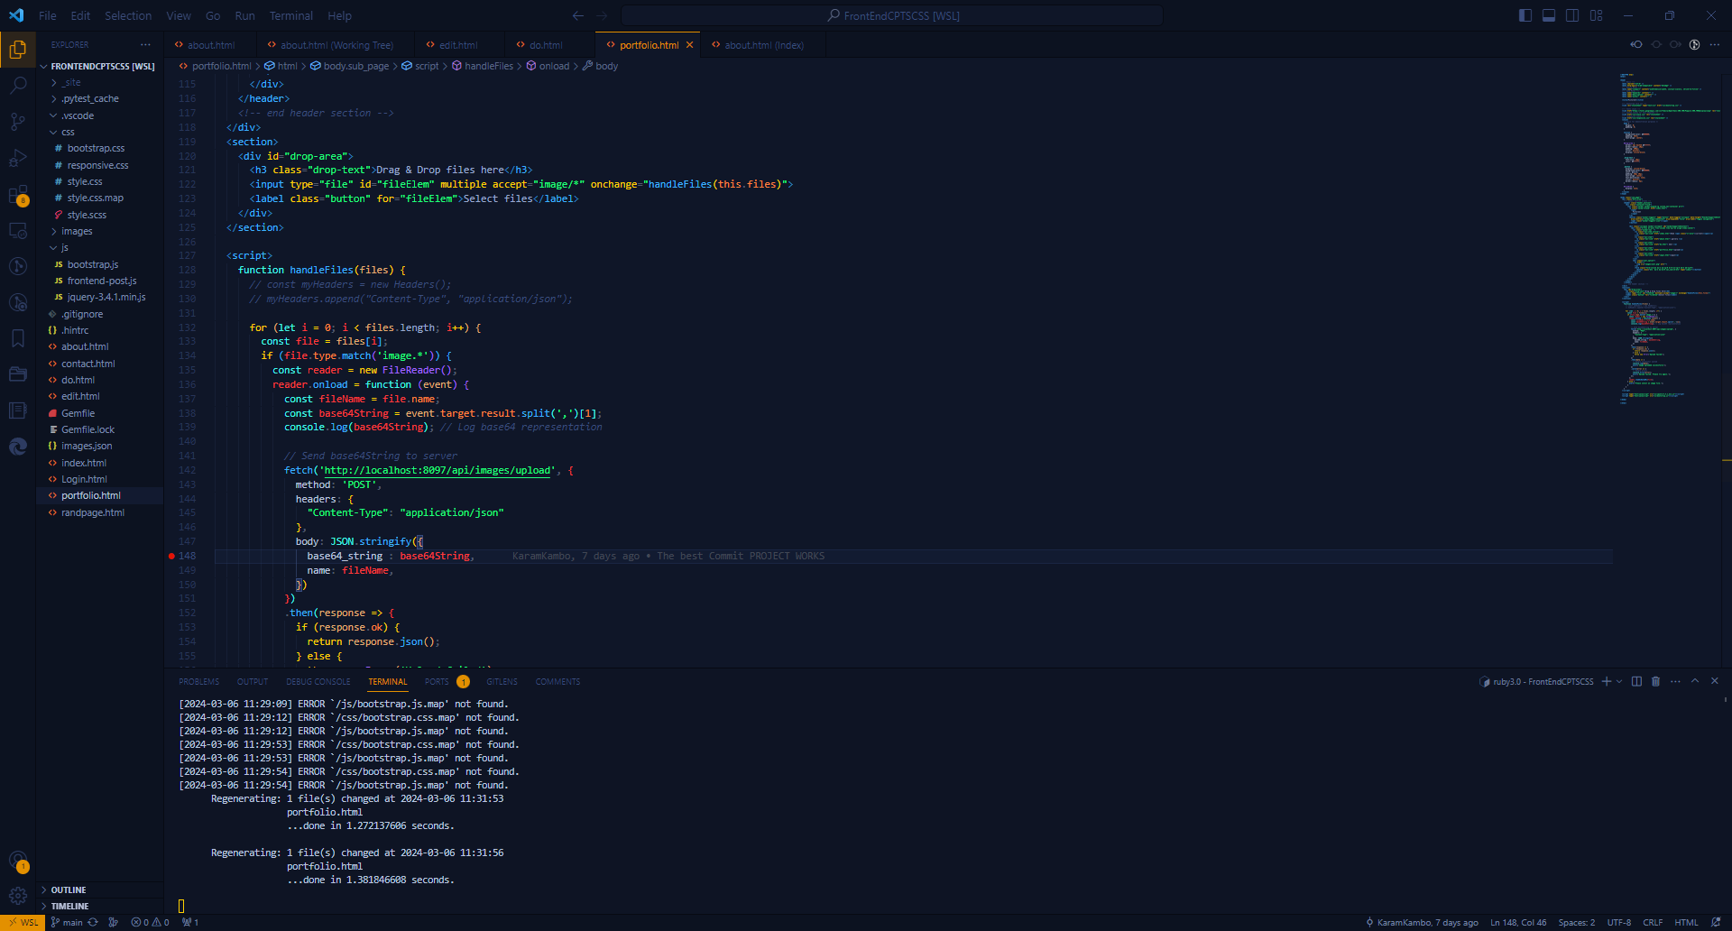
Task: Open Accounts icon with notification badge
Action: [17, 861]
